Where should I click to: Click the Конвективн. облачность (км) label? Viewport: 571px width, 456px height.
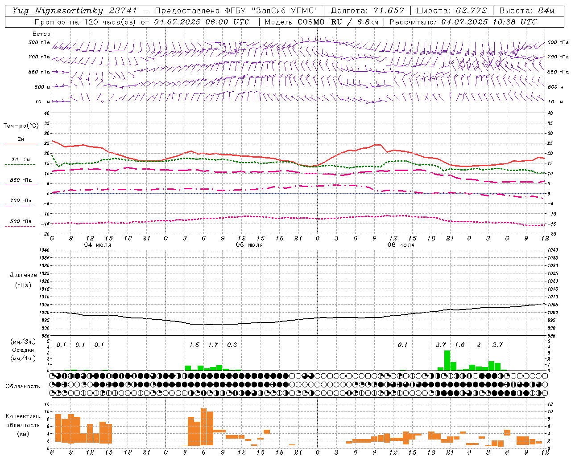23,425
